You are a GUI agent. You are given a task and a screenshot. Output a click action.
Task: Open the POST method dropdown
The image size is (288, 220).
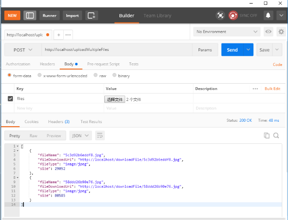point(23,50)
